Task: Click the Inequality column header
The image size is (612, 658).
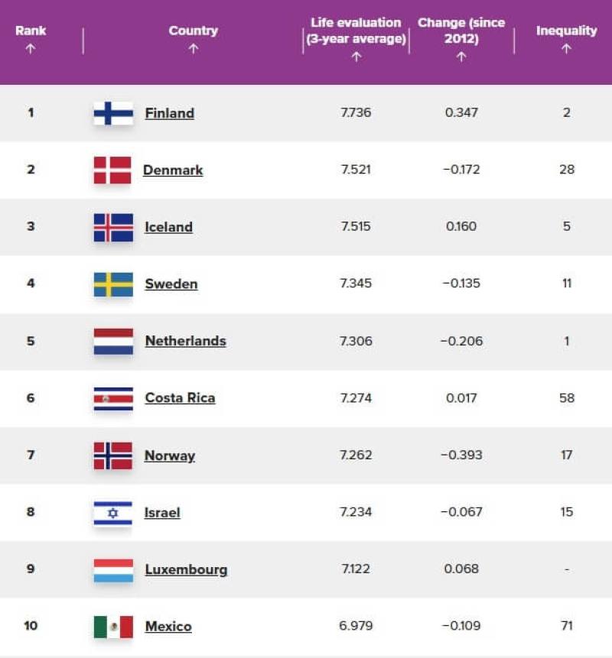Action: [x=565, y=31]
